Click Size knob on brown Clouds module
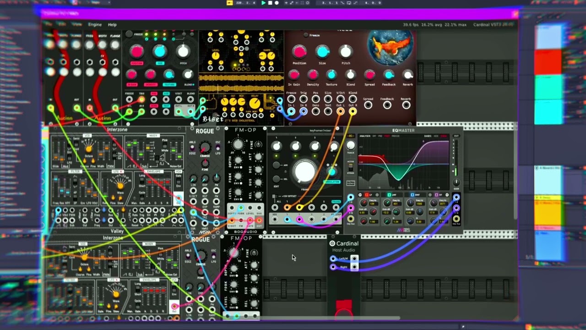The image size is (586, 330). coord(322,51)
